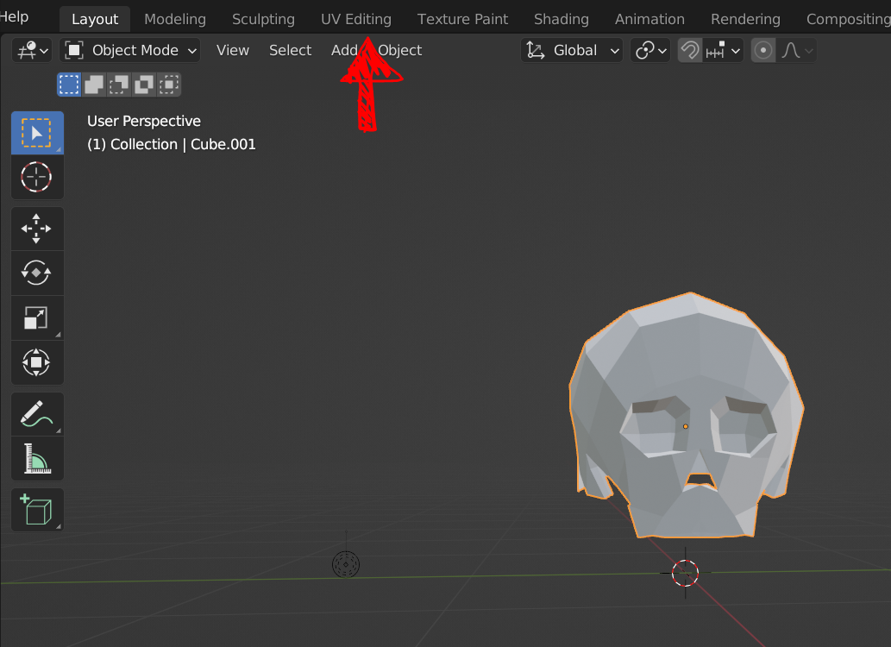Open the Global transform orientation dropdown

point(571,50)
